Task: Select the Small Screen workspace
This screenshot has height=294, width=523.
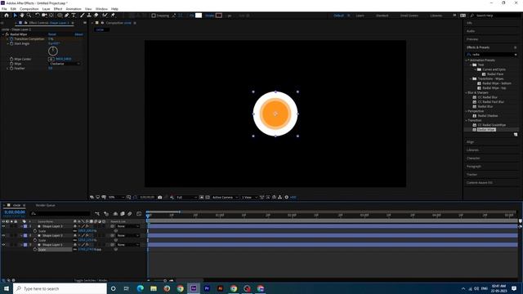Action: [409, 16]
